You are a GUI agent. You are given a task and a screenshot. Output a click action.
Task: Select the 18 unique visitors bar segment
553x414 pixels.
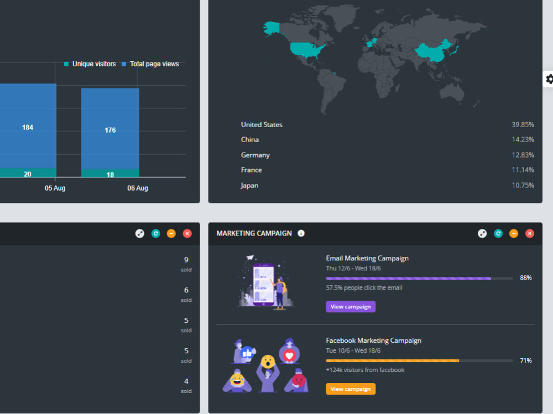pos(110,173)
